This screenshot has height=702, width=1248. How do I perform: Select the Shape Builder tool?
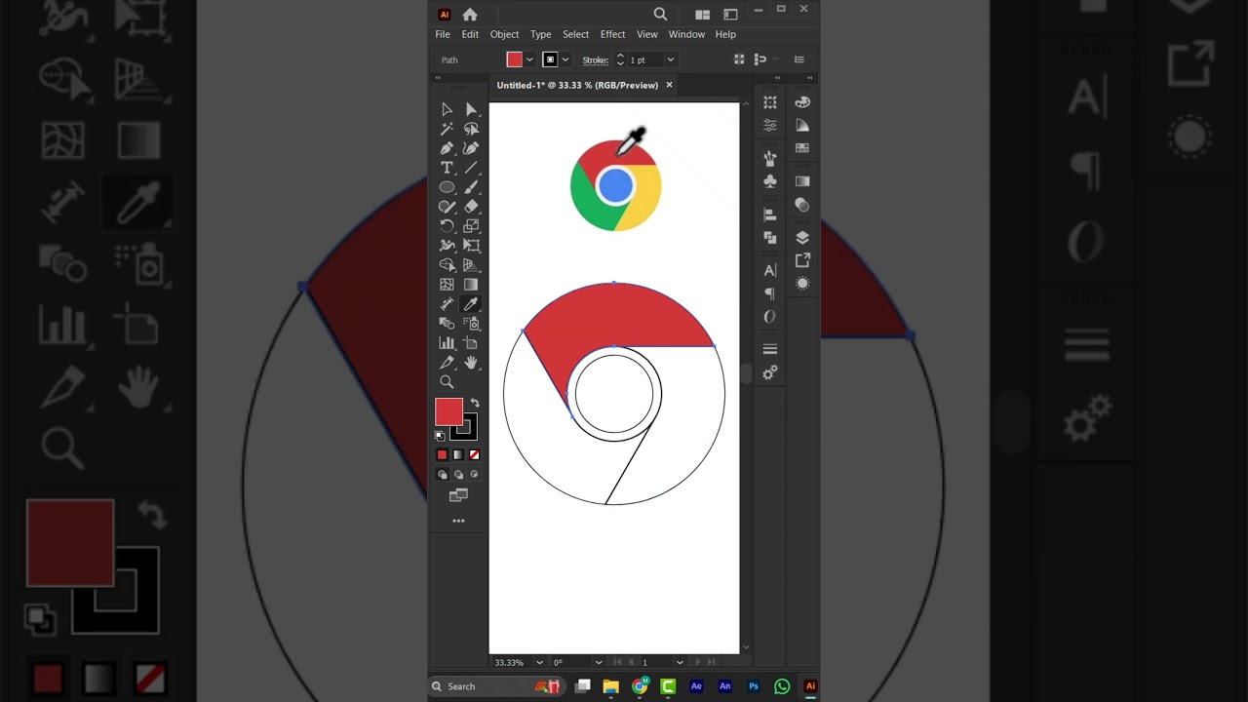pyautogui.click(x=447, y=265)
